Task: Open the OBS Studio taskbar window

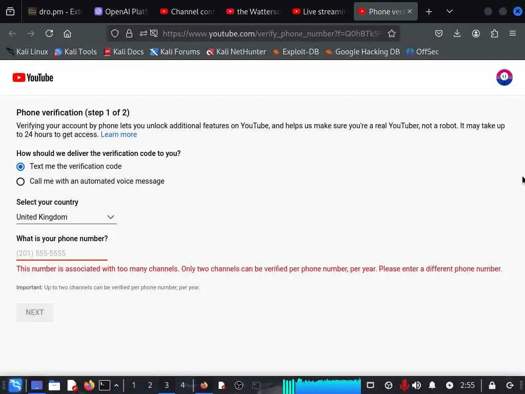Action: point(239,385)
